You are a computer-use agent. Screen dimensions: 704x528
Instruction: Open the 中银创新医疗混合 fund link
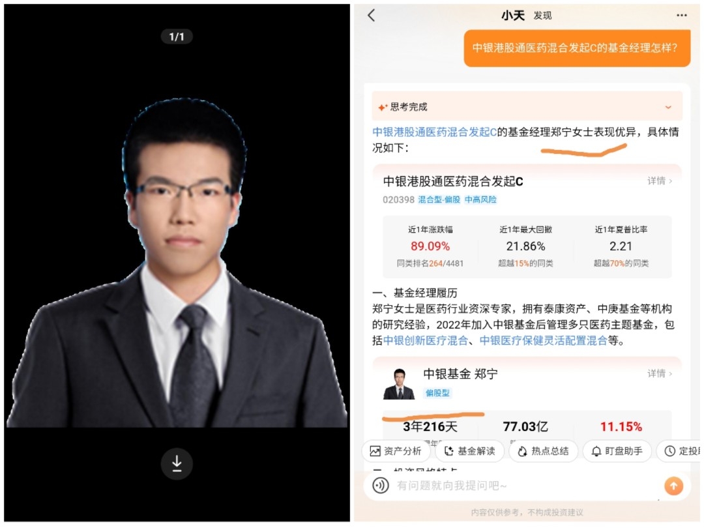pos(425,341)
